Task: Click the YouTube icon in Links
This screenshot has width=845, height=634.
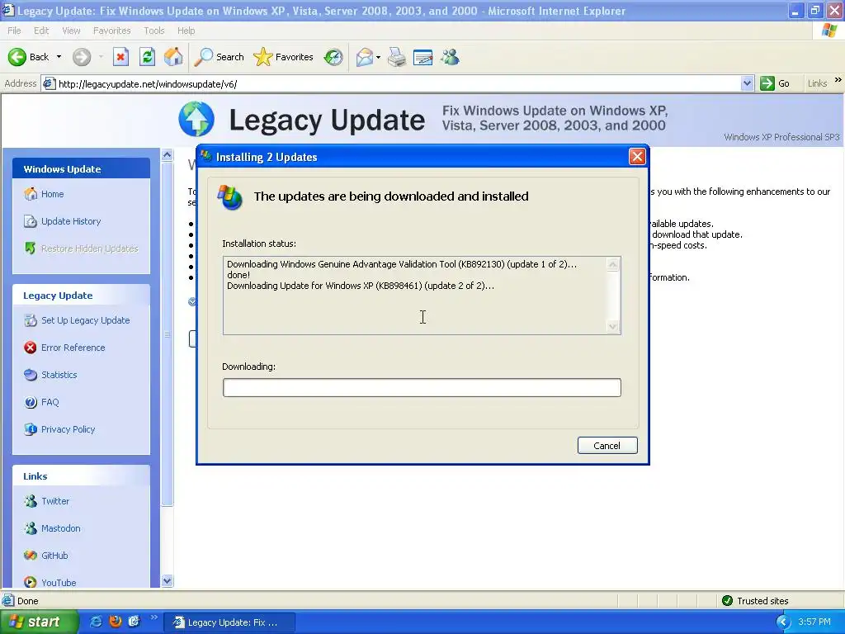Action: point(31,582)
